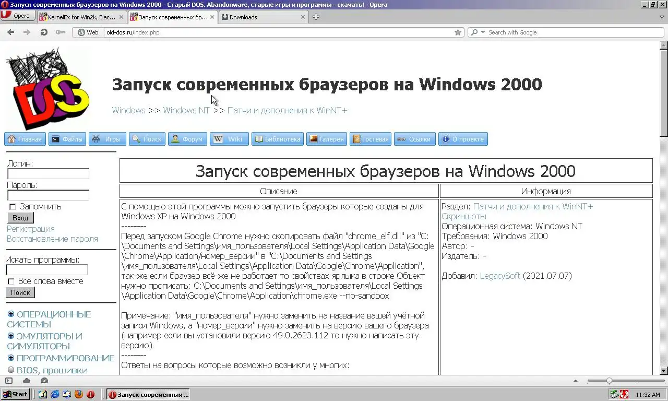Select the Запуск современных браузеров tab
The width and height of the screenshot is (668, 401).
click(x=173, y=17)
